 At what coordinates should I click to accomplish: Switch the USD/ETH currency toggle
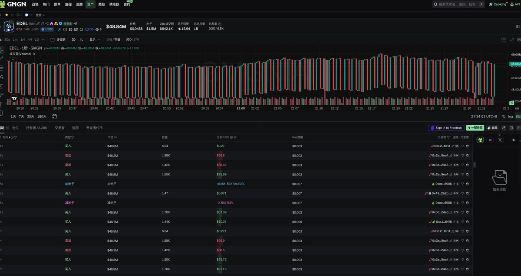[x=132, y=39]
